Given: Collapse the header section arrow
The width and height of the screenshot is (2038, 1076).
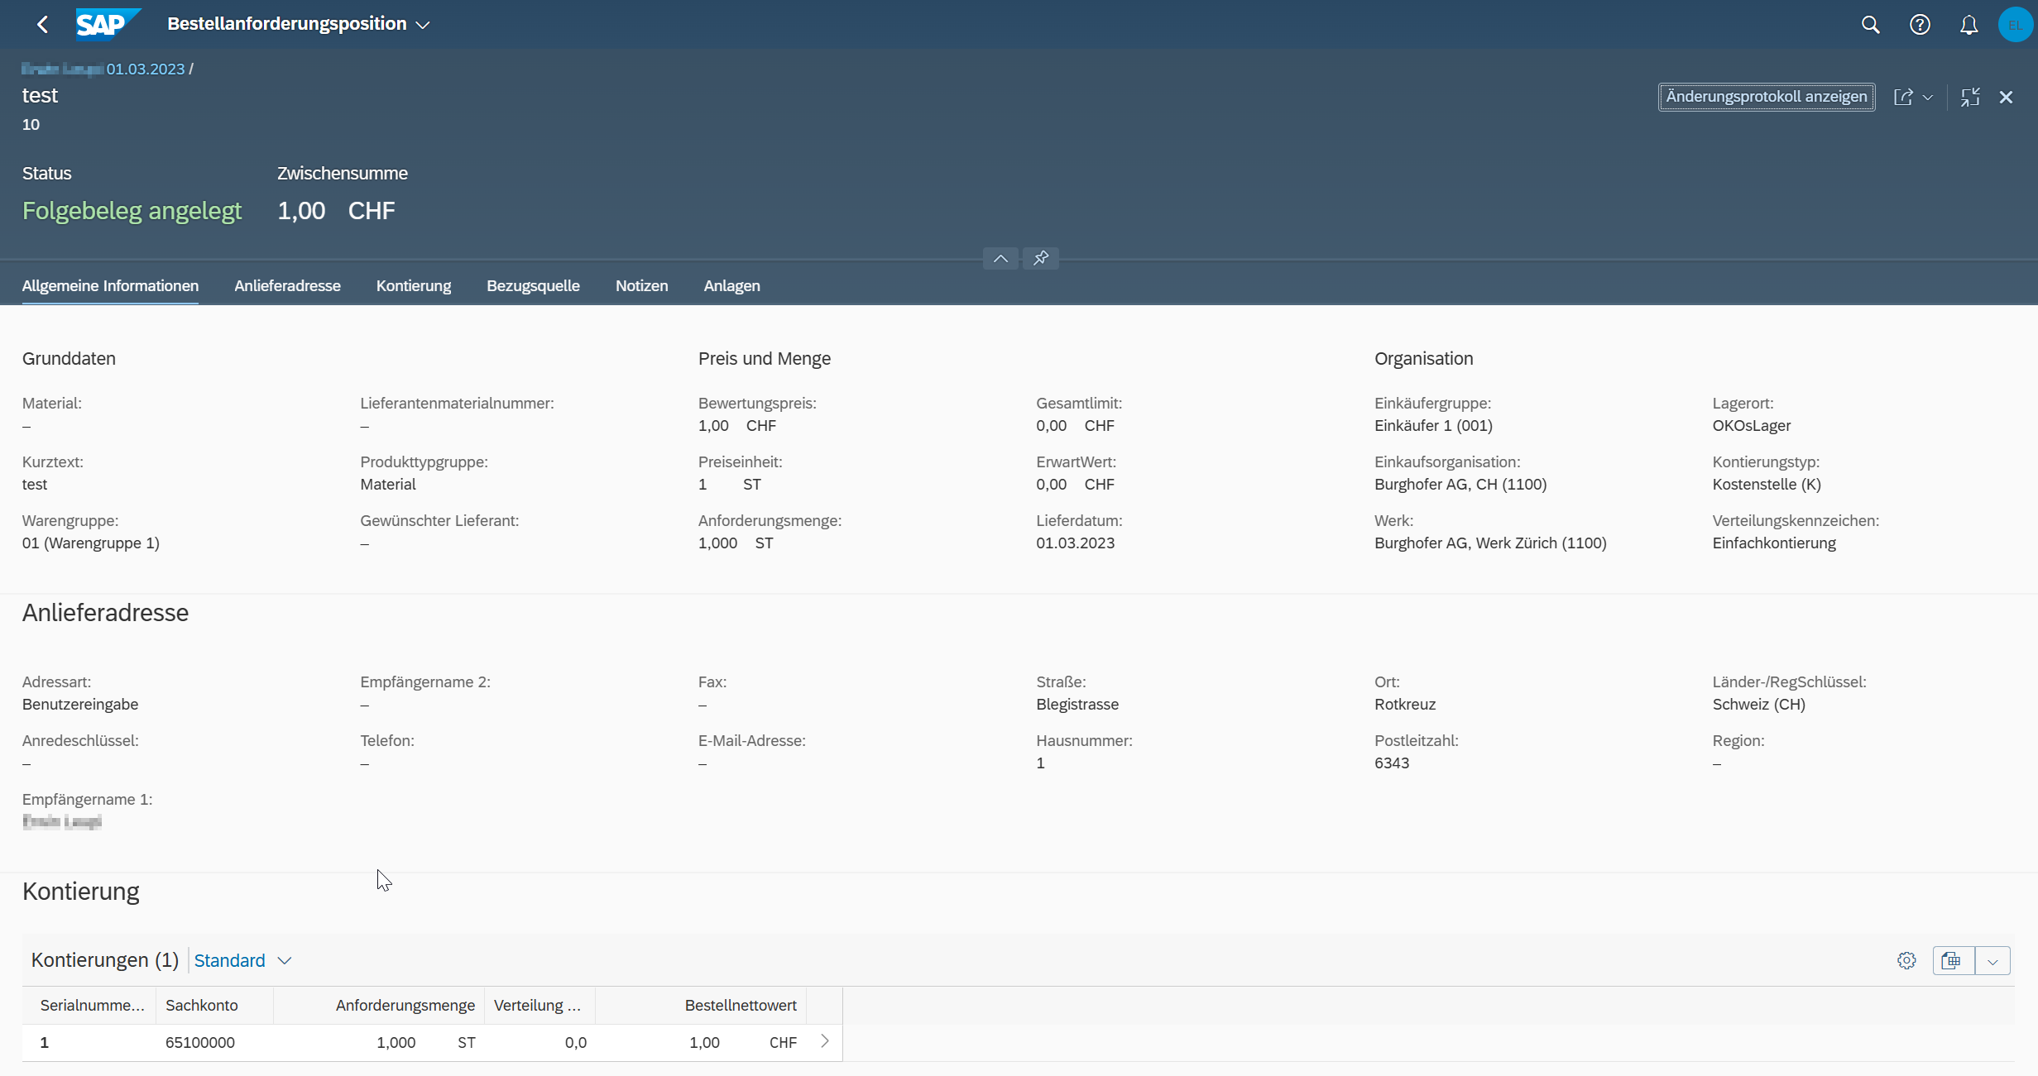Looking at the screenshot, I should click(1000, 258).
